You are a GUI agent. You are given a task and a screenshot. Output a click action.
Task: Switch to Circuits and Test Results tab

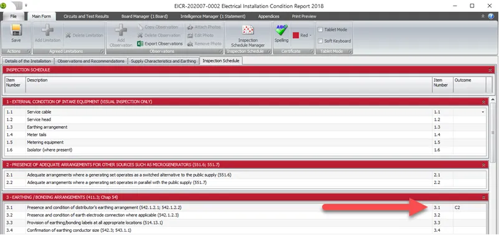pos(86,16)
